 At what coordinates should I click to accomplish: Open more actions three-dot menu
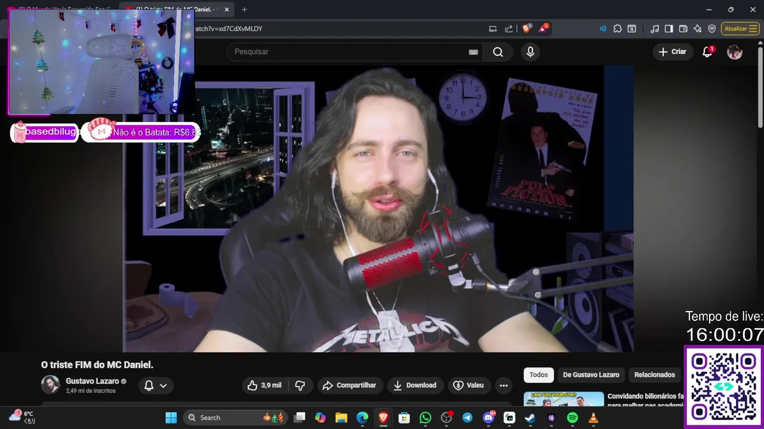(504, 386)
